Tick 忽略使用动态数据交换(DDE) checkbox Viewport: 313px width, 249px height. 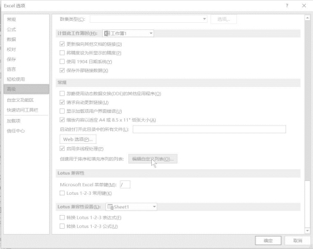pyautogui.click(x=62, y=93)
